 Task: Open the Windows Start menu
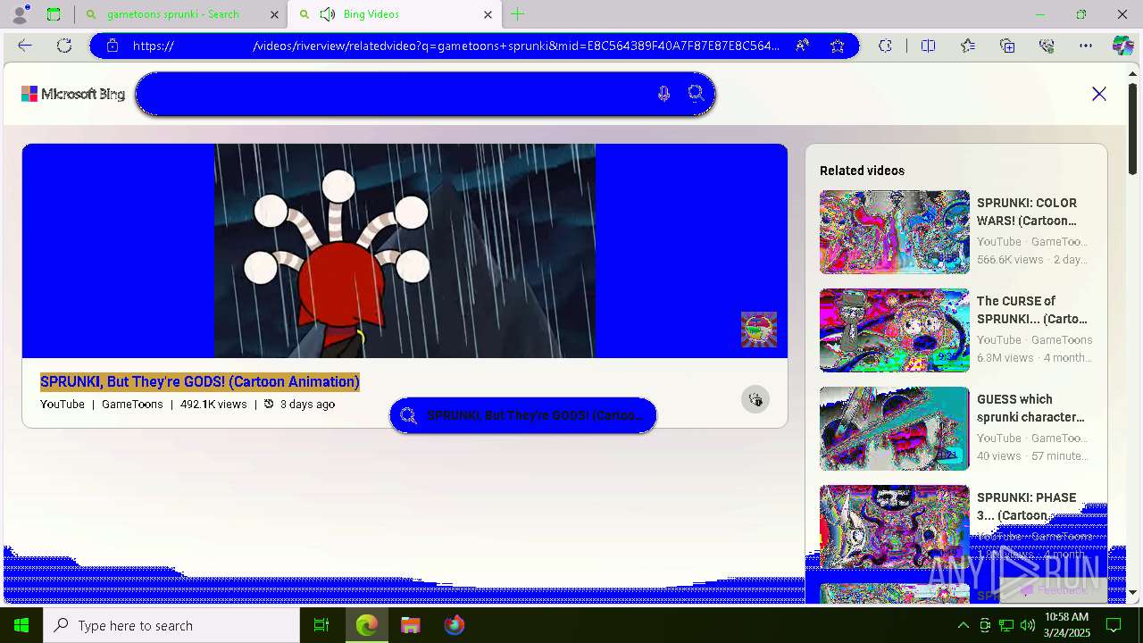(21, 625)
